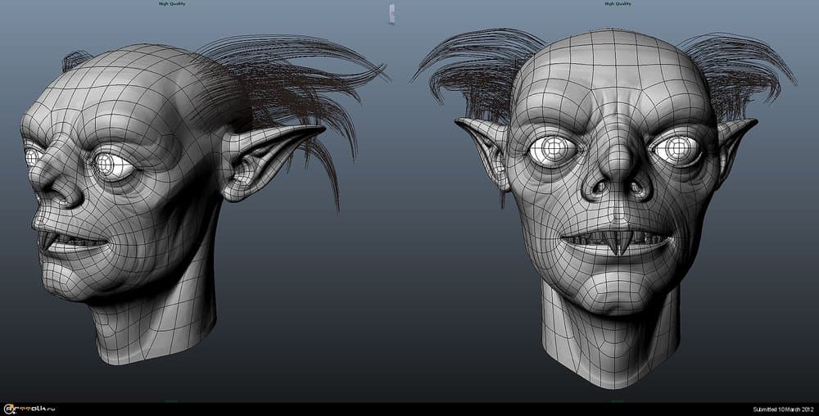Click the "Submitted 10 March 2012" text
This screenshot has width=819, height=416.
tap(784, 409)
